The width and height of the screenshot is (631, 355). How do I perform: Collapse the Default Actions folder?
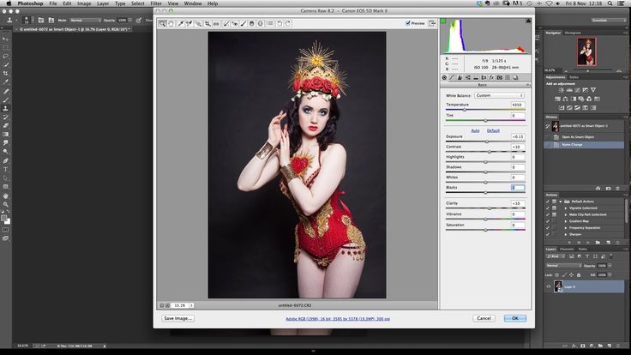[x=561, y=201]
